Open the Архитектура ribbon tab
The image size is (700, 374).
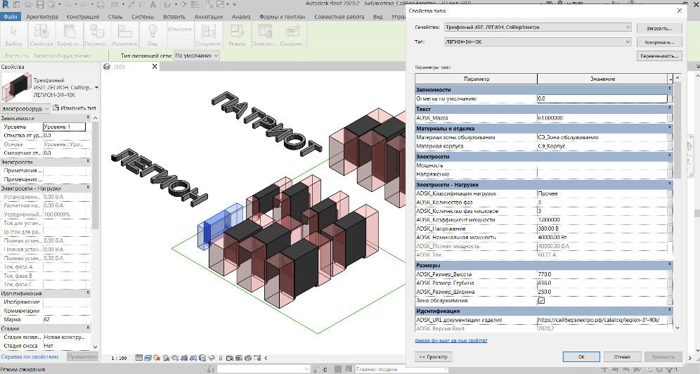43,16
